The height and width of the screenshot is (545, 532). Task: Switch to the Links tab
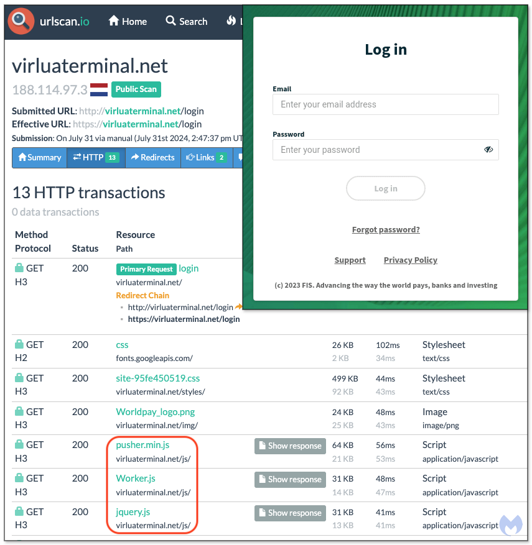point(206,157)
